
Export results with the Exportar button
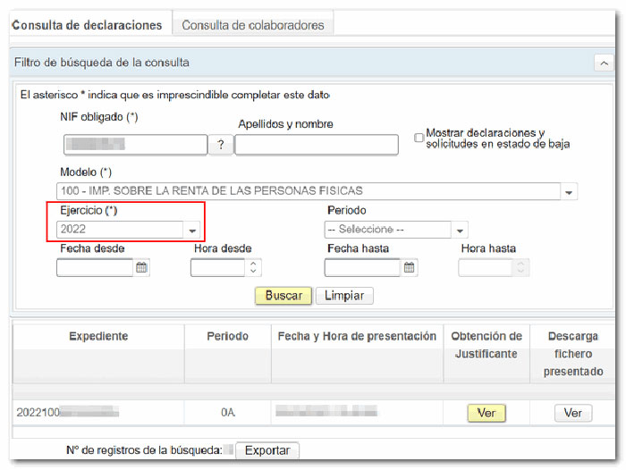[267, 450]
